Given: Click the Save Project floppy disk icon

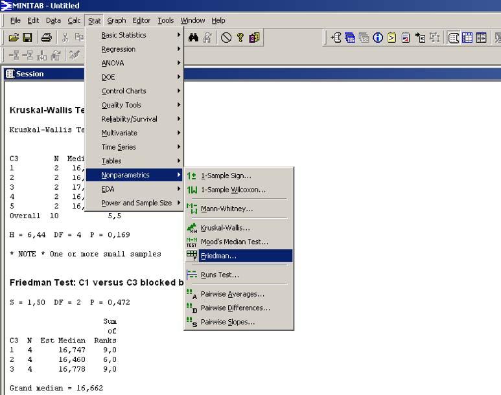Looking at the screenshot, I should click(27, 38).
